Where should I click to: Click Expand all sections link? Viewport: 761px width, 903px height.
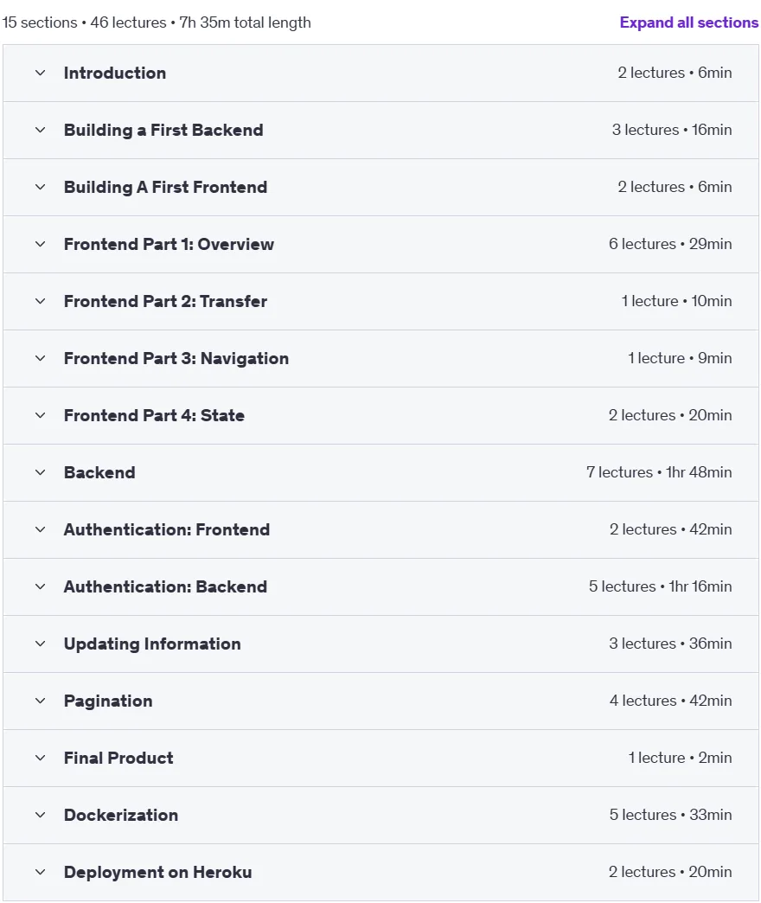689,22
